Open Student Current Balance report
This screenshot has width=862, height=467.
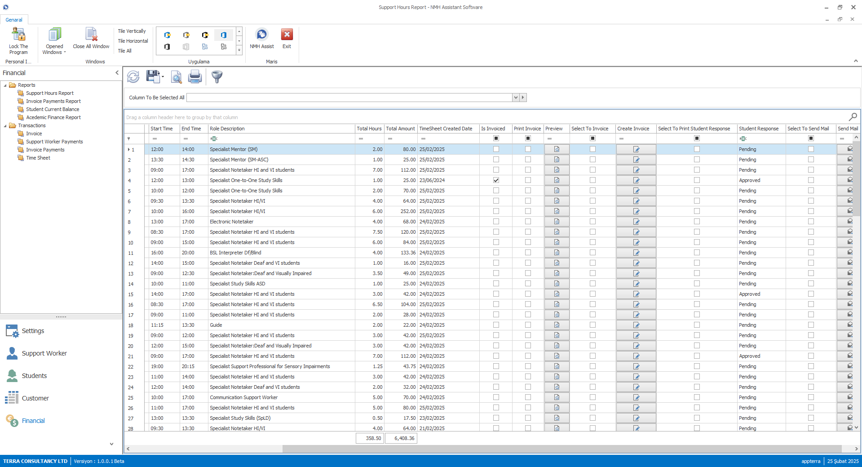point(53,109)
